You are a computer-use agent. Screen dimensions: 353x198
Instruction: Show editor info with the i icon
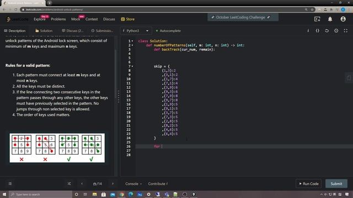[x=308, y=31]
